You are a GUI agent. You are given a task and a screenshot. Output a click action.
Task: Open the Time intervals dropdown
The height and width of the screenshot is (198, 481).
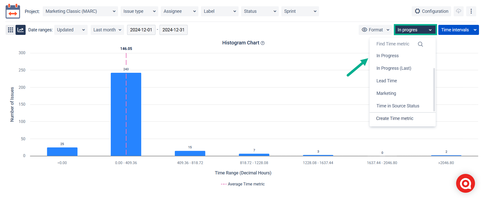pyautogui.click(x=458, y=30)
